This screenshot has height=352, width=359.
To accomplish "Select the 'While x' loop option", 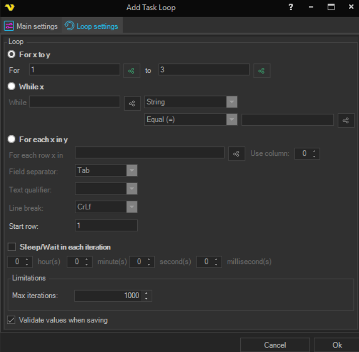I will point(12,86).
